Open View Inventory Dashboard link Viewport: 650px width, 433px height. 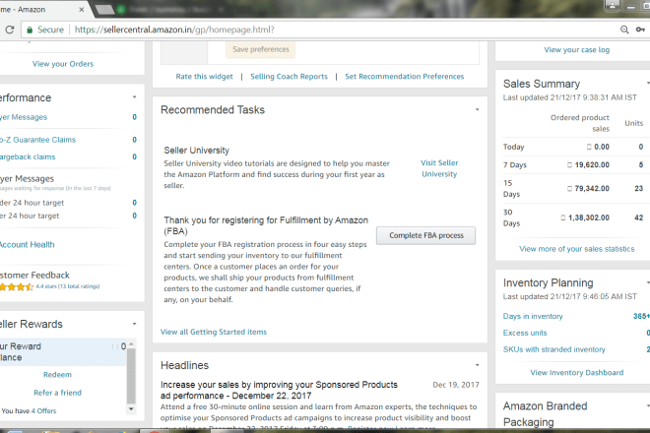576,373
